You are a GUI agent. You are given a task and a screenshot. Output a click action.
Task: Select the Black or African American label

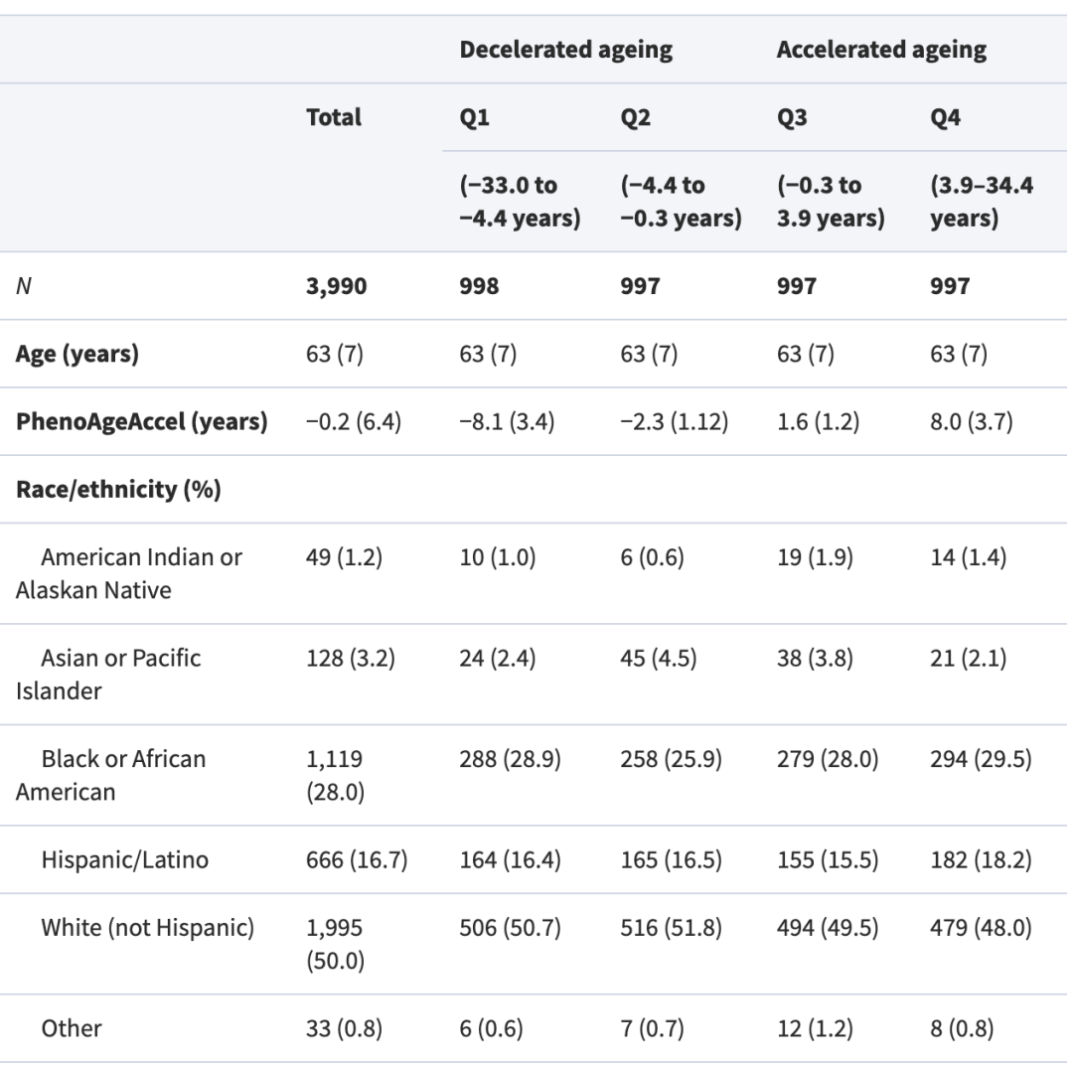coord(111,775)
